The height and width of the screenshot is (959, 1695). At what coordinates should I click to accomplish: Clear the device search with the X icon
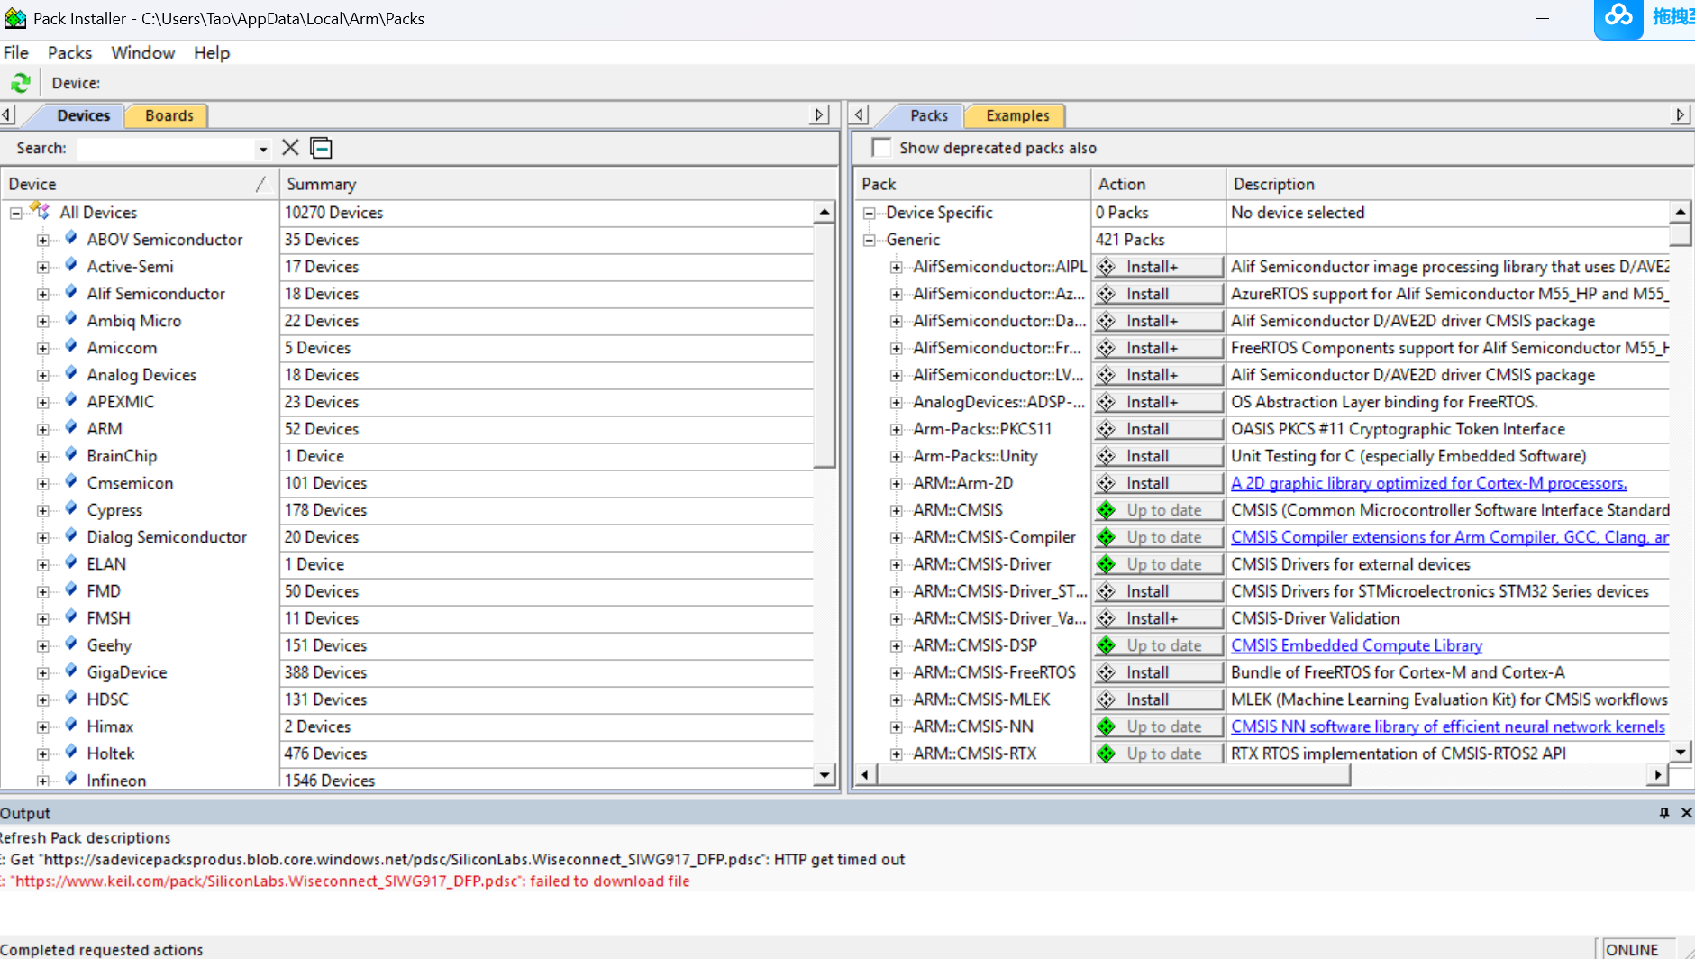pyautogui.click(x=290, y=148)
